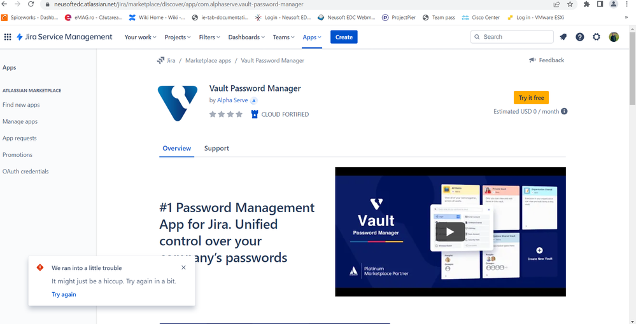
Task: Expand the Projects dropdown
Action: point(178,37)
